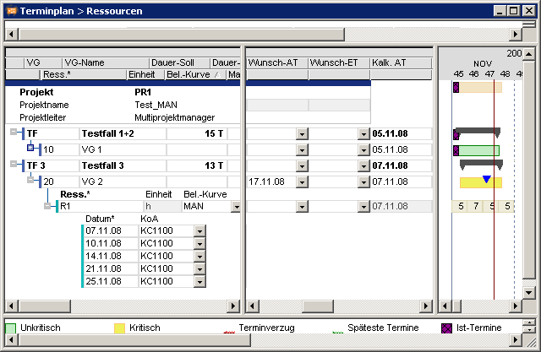Click up arrow of Gantt vertical scrollbar
This screenshot has width=541, height=352.
pyautogui.click(x=529, y=54)
